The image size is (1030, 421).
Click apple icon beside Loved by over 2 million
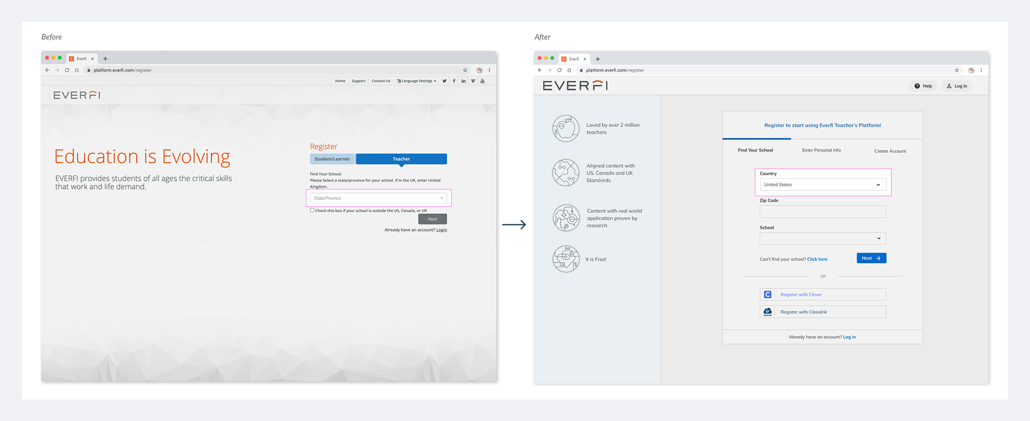tap(566, 129)
